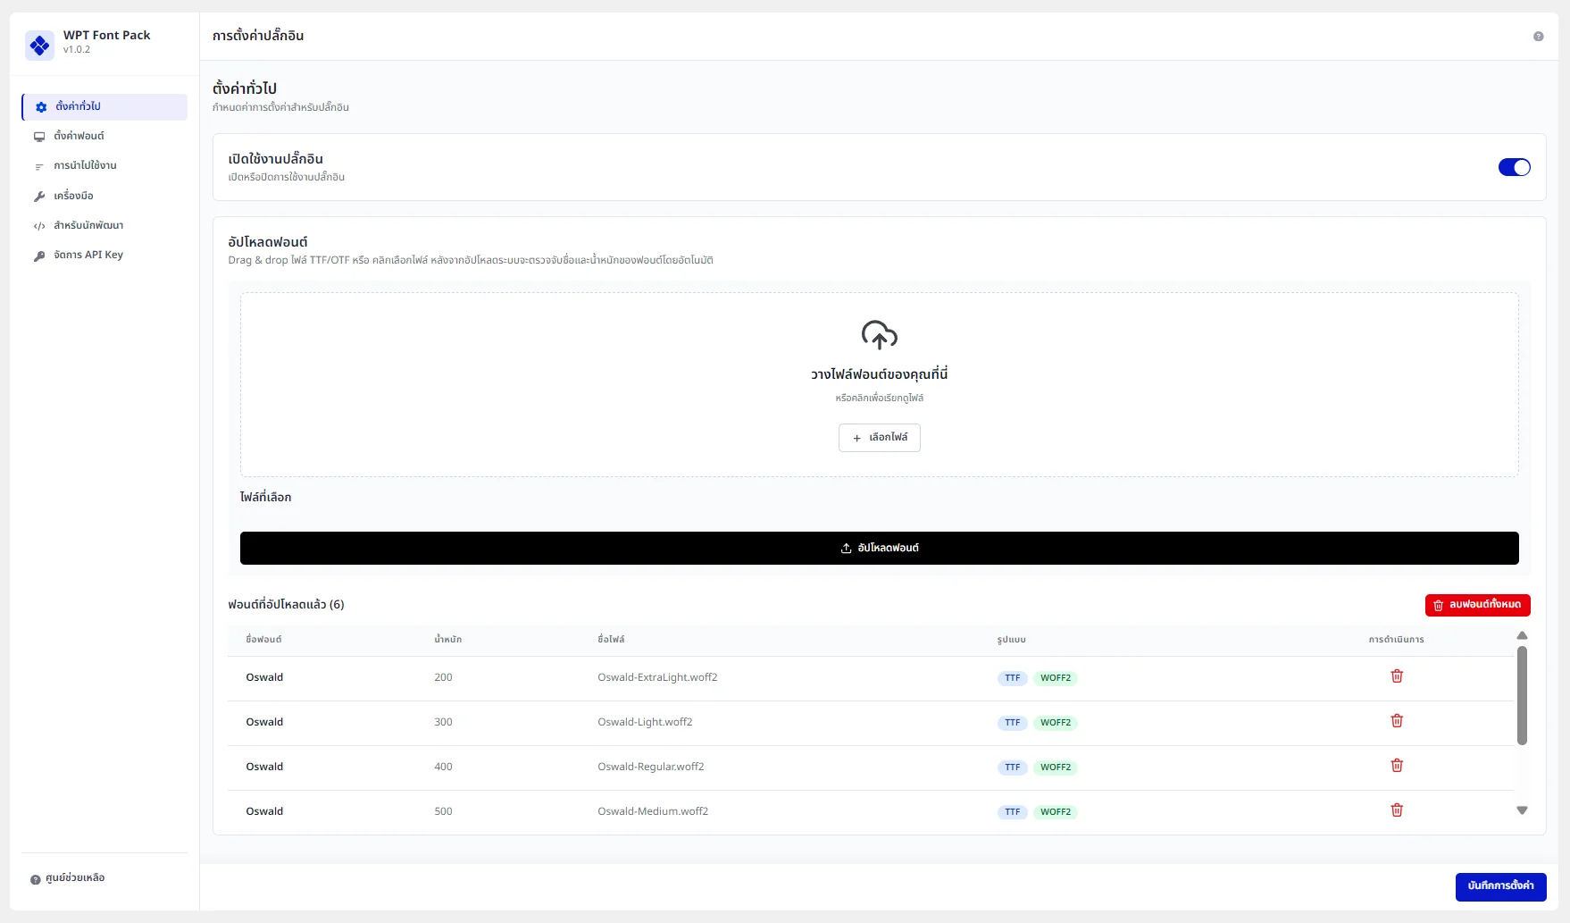
Task: Toggle the เปิดใช้งานปลั๊กอิน switch
Action: 1515,167
